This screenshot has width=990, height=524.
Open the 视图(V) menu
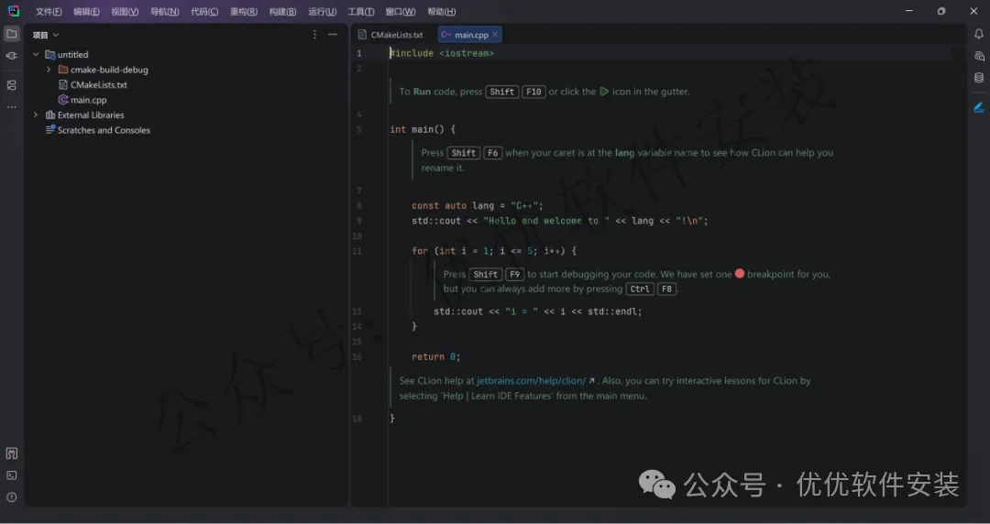click(125, 11)
